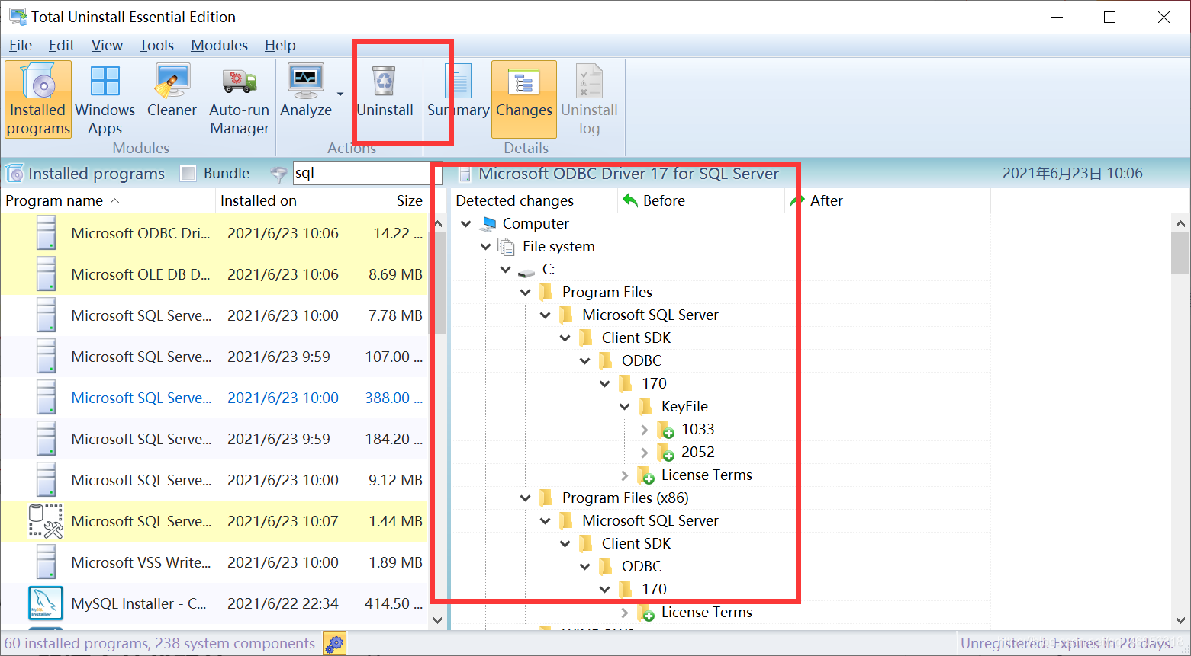The height and width of the screenshot is (656, 1191).
Task: Select Microsoft VSS Write... program row
Action: (x=214, y=562)
